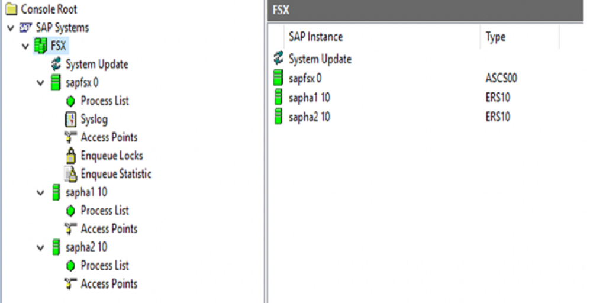This screenshot has height=303, width=606.
Task: Click the Enqueue Statistic icon
Action: pyautogui.click(x=71, y=175)
